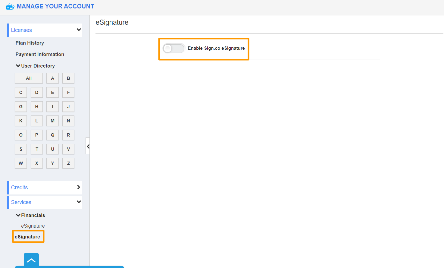Screen dimensions: 444x268
Task: Click the T letter button
Action: tap(37, 149)
